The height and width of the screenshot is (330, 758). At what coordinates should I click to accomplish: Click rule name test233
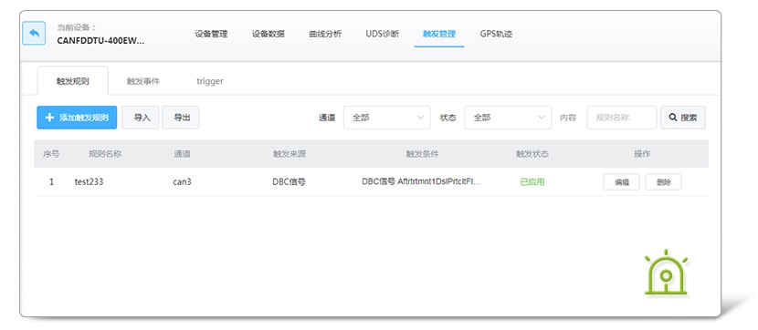tap(89, 182)
